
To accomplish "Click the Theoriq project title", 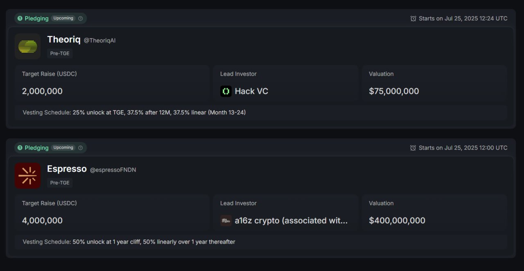I will [64, 39].
